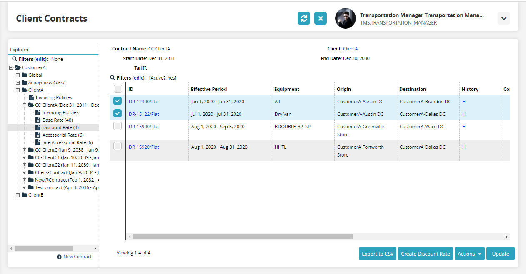Click the ClientB folder icon
The width and height of the screenshot is (526, 274).
[25, 195]
